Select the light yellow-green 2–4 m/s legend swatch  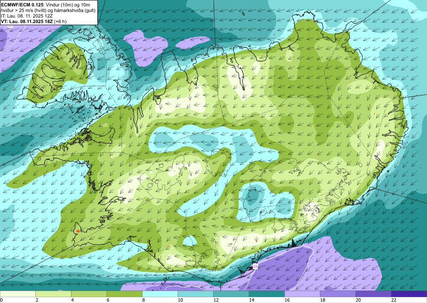point(53,294)
